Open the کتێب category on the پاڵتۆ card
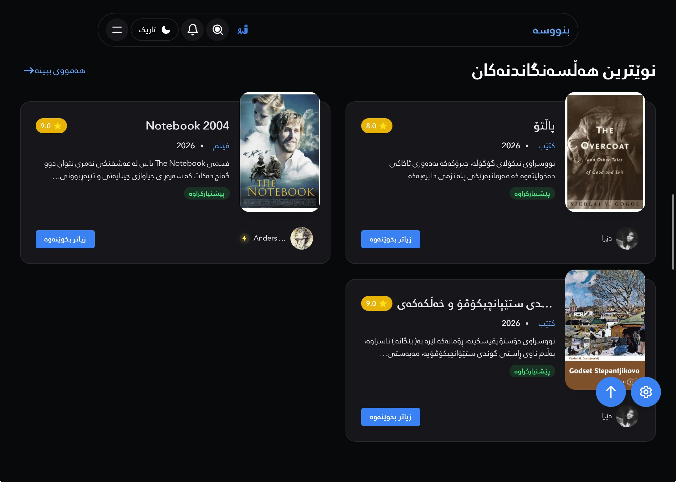Image resolution: width=676 pixels, height=482 pixels. coord(547,145)
